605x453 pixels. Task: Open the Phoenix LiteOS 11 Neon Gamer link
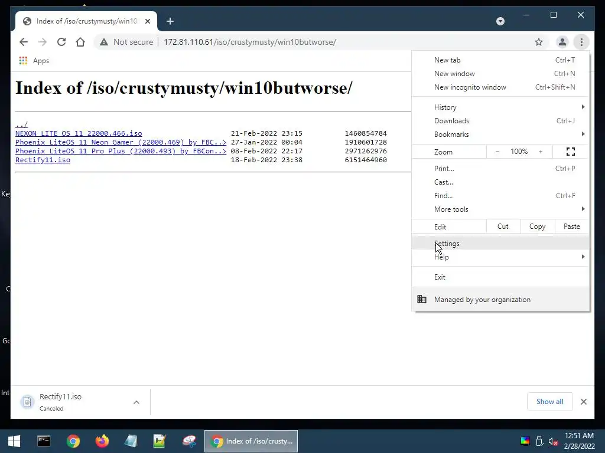pos(121,142)
